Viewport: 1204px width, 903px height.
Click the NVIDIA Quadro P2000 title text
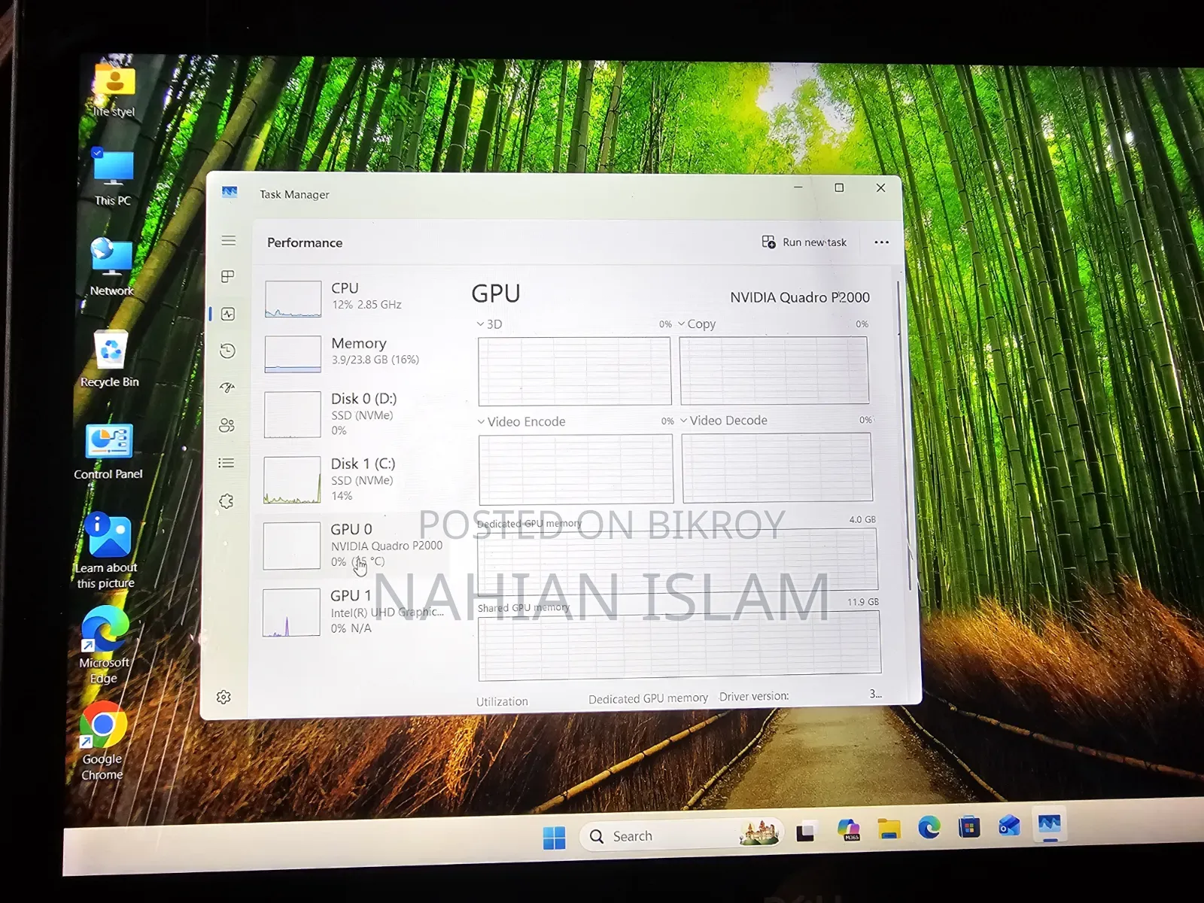(800, 297)
